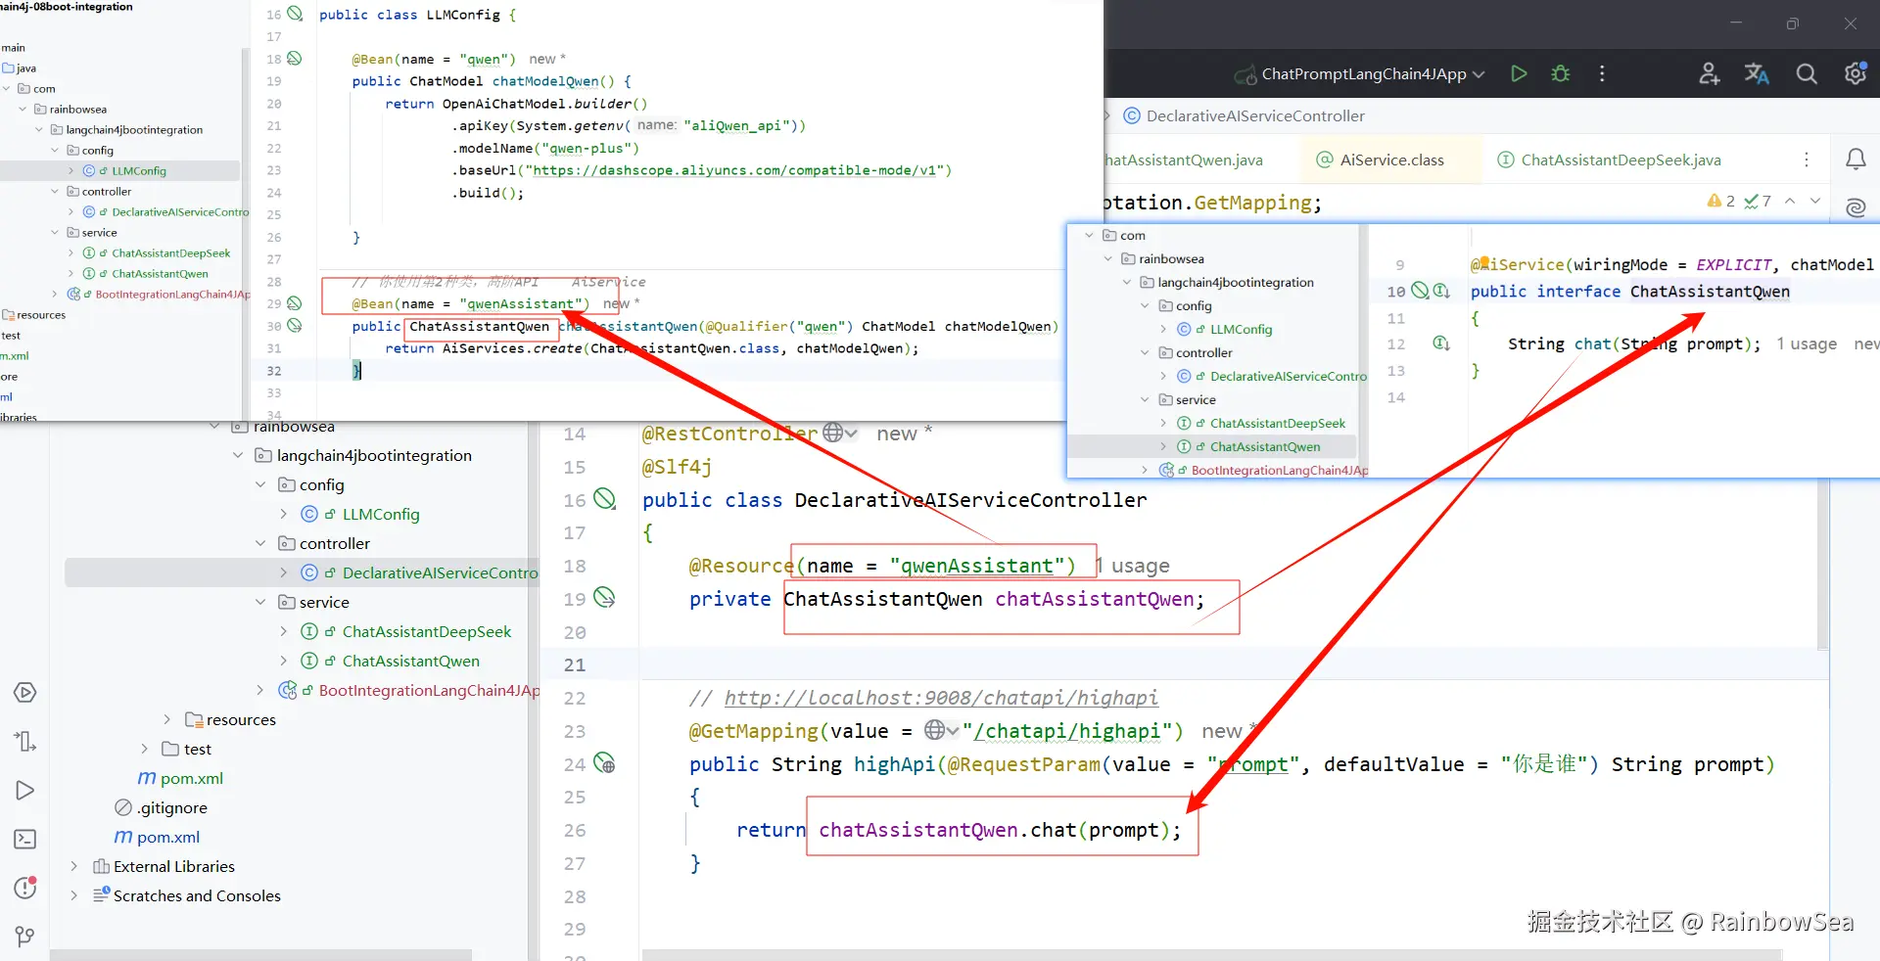Click the project panel horizontal scrollbar
1880x961 pixels.
click(x=260, y=954)
